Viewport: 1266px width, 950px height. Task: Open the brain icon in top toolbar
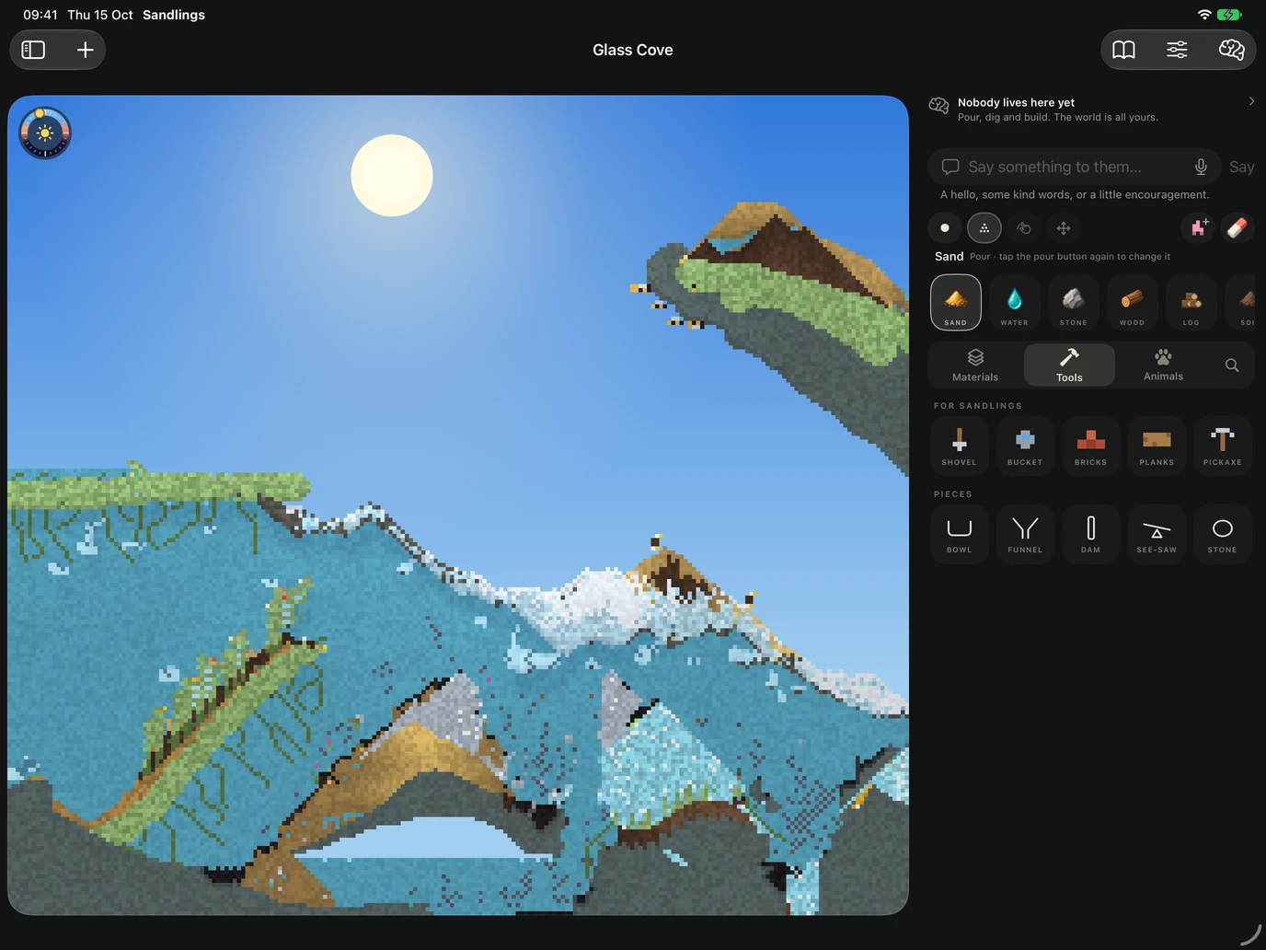[1231, 50]
